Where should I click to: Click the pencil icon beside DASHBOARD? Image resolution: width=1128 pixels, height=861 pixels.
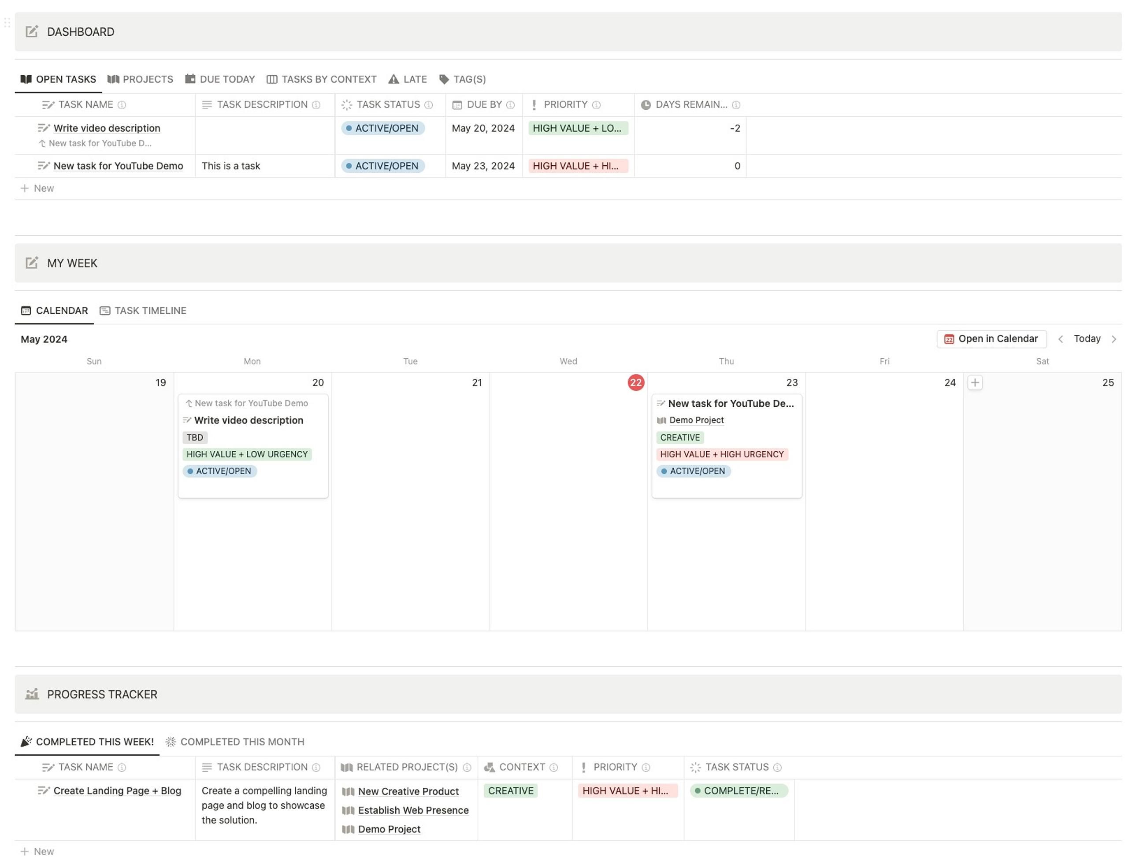pyautogui.click(x=32, y=31)
